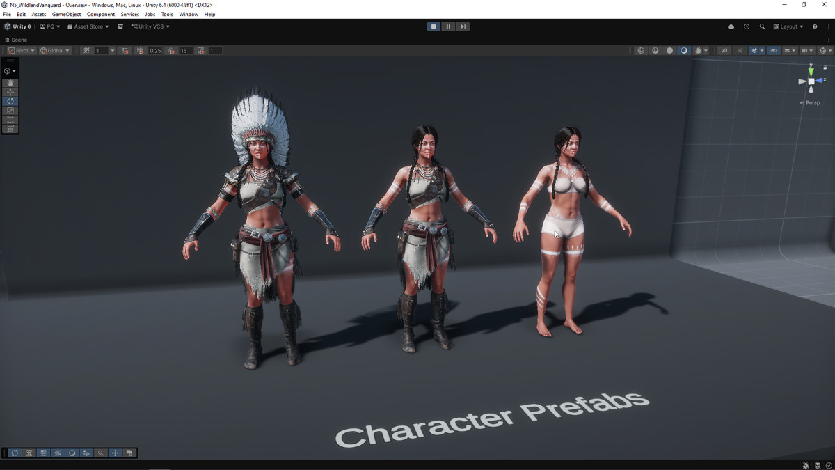Click the rotation snap 15 field

pos(184,51)
